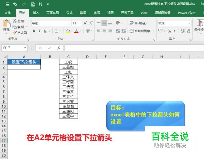Switch to the Formulas (公式) tab
204x159 pixels.
coord(69,13)
